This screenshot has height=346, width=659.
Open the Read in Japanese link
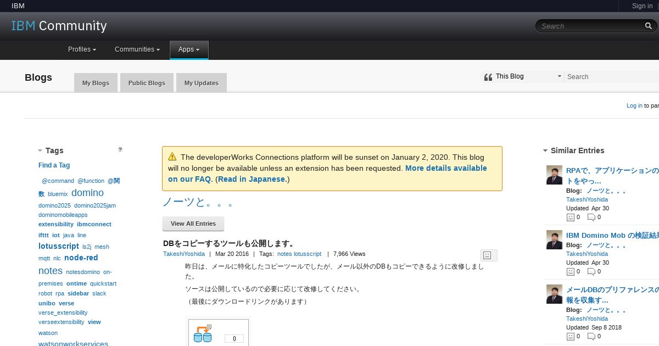(252, 179)
